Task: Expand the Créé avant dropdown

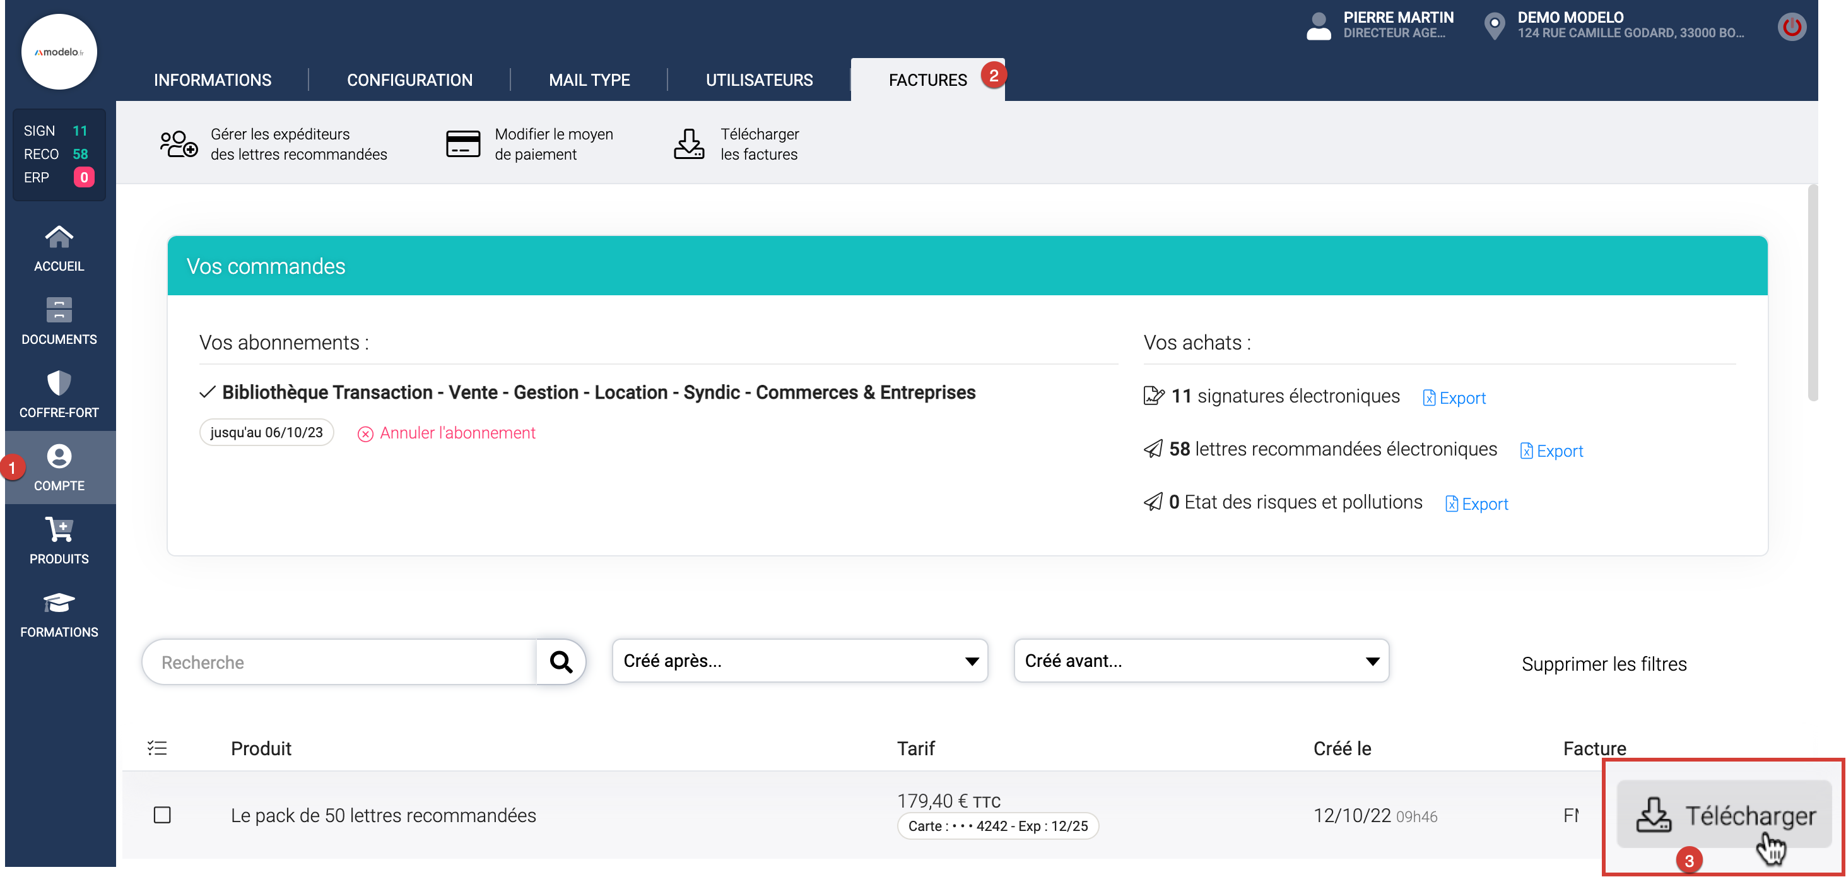Action: pyautogui.click(x=1201, y=661)
